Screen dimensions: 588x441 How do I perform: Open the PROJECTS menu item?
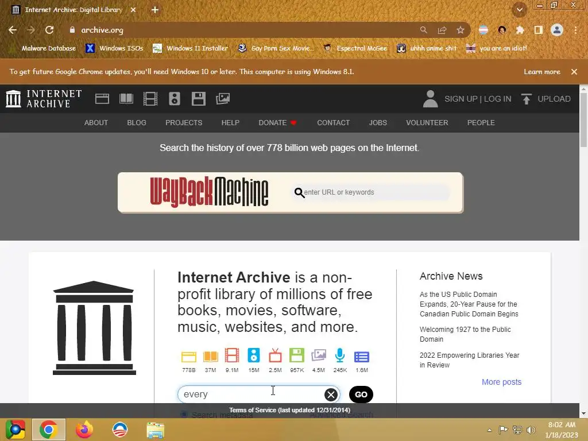184,123
